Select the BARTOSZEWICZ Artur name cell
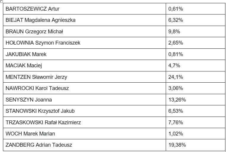 84,9
